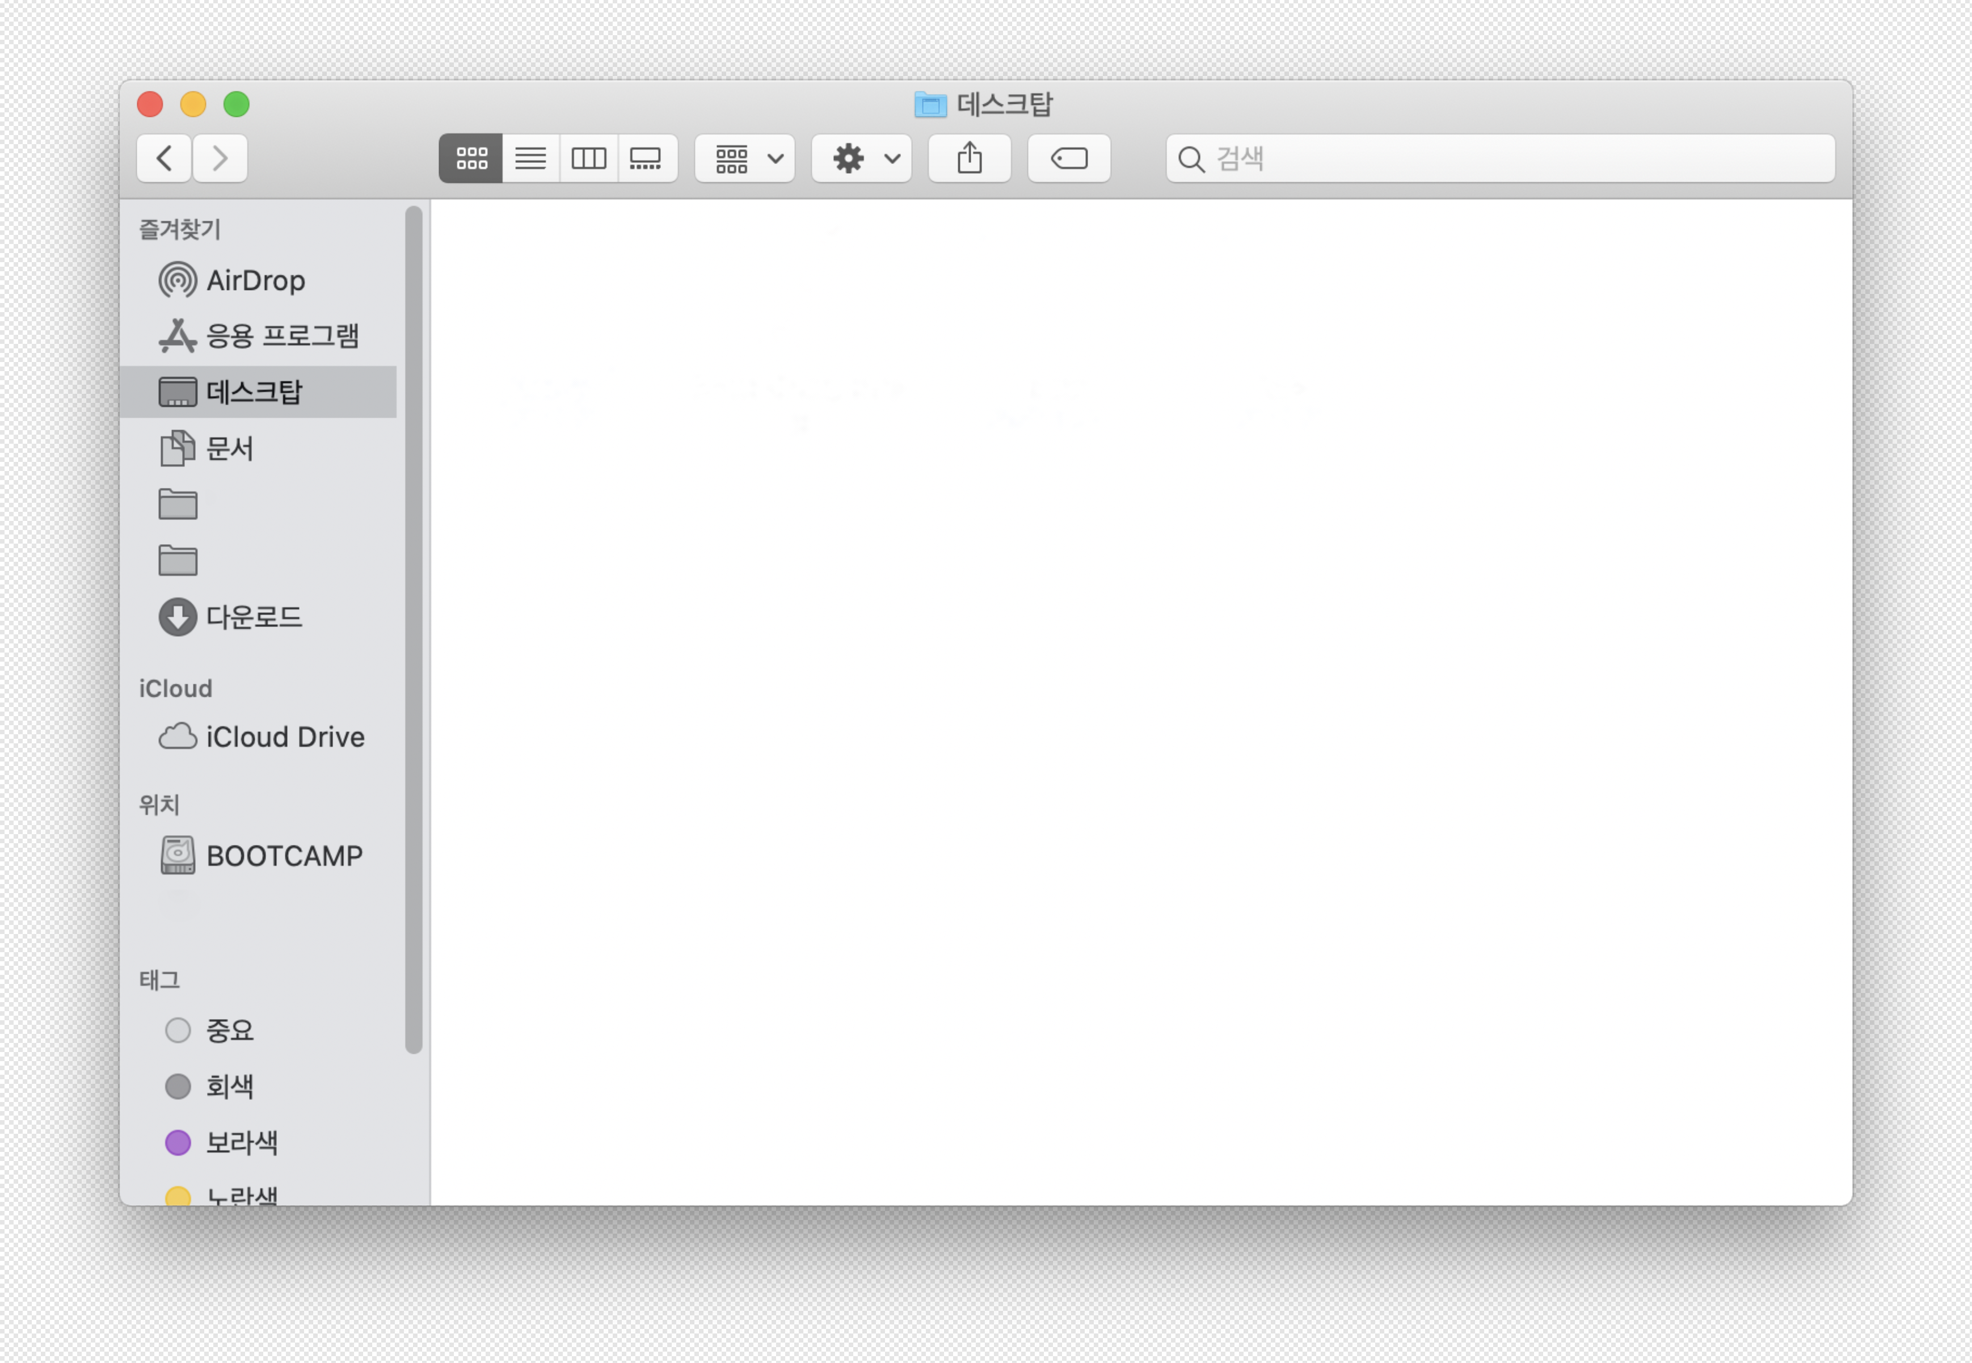Click the sidebar scrollbar
The image size is (1972, 1363).
point(414,629)
